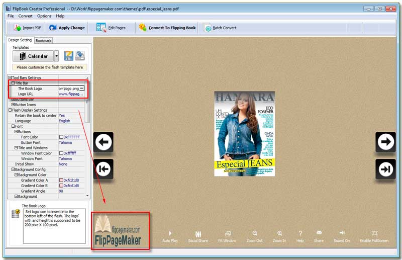Viewport: 402px width, 260px height.
Task: Open the Convert menu
Action: 26,16
